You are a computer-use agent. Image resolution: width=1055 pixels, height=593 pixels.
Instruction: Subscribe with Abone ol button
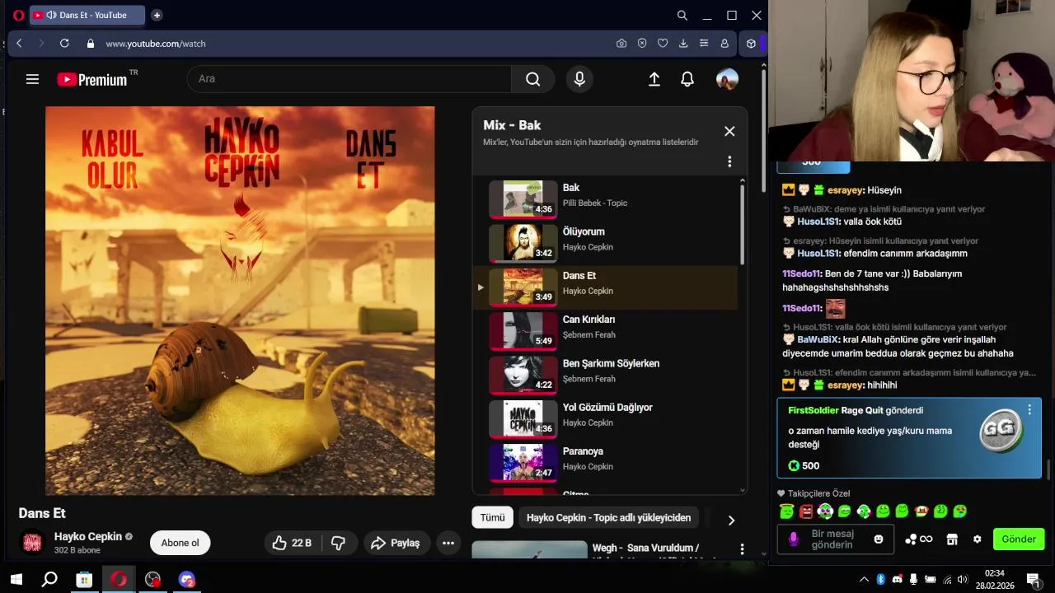click(181, 543)
